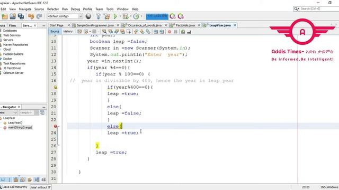Click the Clean and Build icon
Viewport: 339px width, 190px height.
106,16
